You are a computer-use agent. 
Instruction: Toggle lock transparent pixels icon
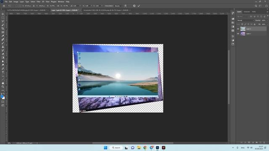click(242, 24)
